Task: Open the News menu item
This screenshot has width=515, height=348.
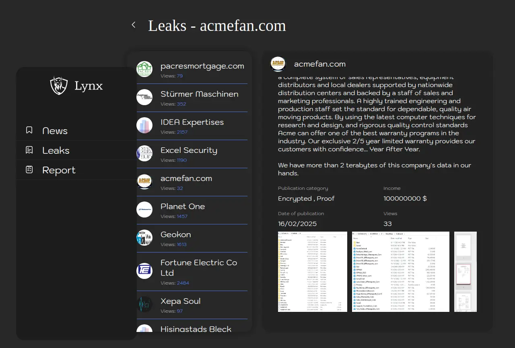Action: pos(55,131)
